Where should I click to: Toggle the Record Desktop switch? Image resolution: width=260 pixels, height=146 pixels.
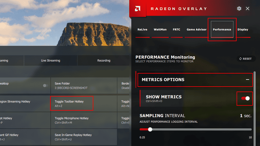[x=45, y=86]
